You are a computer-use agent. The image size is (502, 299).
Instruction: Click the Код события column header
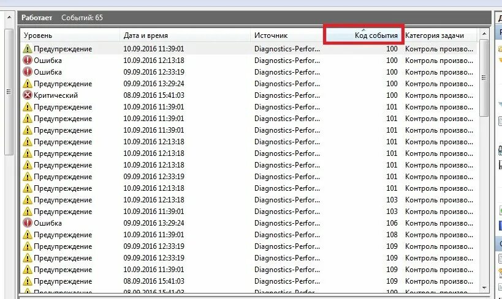(363, 35)
